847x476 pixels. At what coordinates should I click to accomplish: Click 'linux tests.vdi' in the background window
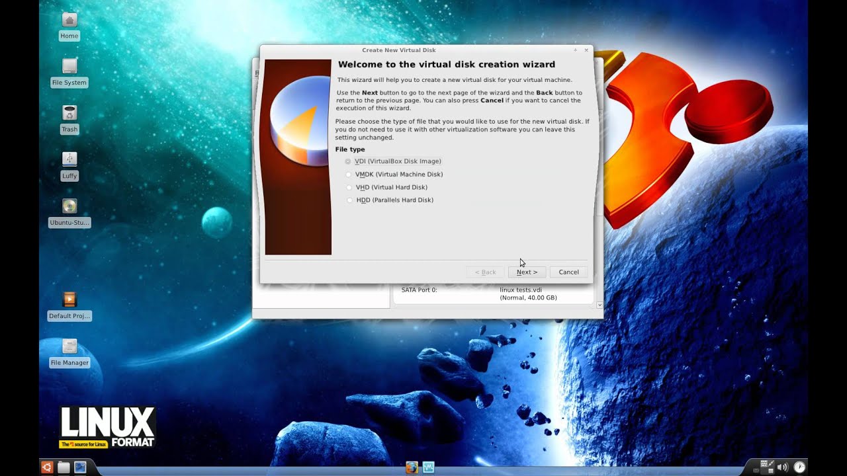521,290
